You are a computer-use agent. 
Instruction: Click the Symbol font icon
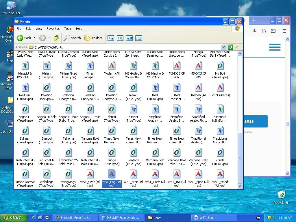47,130
